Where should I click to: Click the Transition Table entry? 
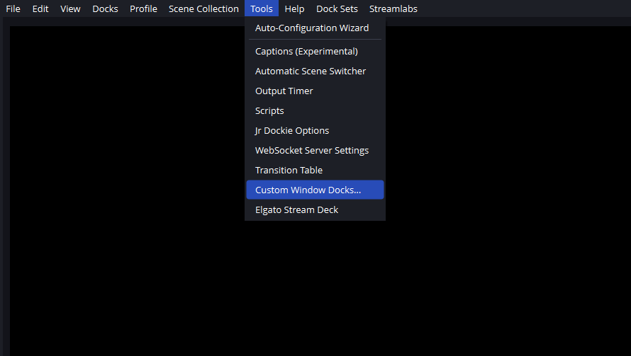(289, 171)
